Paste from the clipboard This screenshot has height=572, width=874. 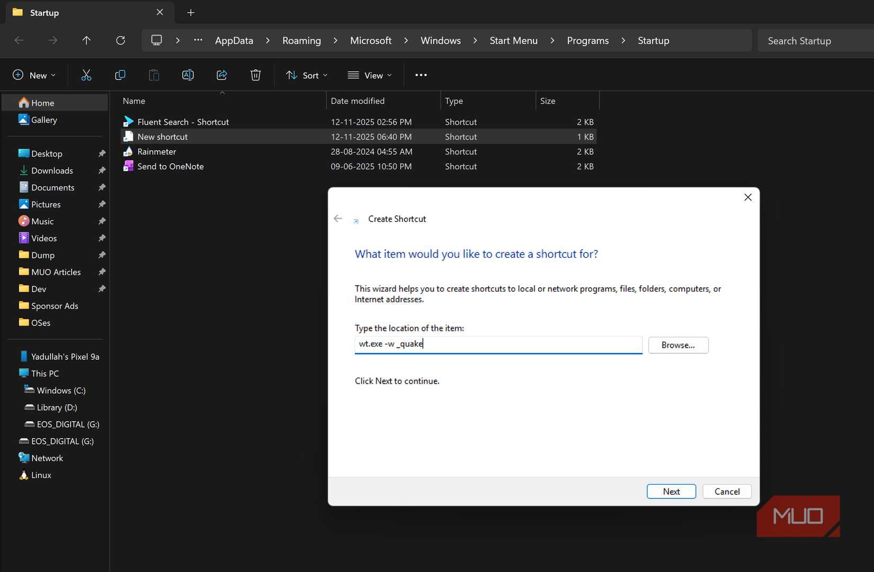[x=154, y=75]
